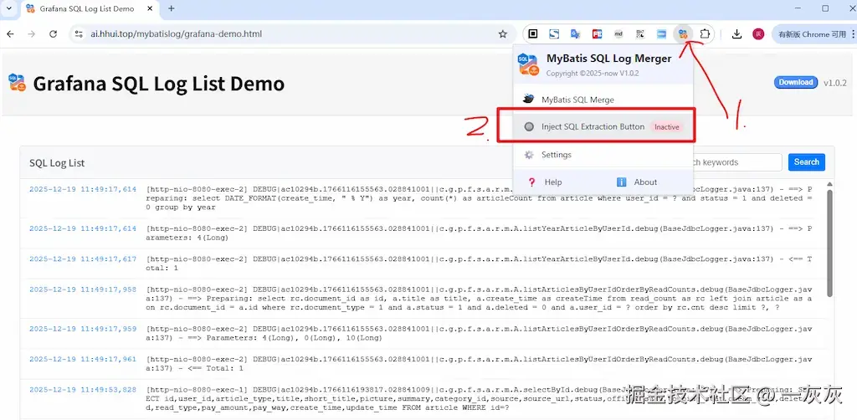Open the QR code extension
Screen dimensions: 857x420
coord(640,33)
